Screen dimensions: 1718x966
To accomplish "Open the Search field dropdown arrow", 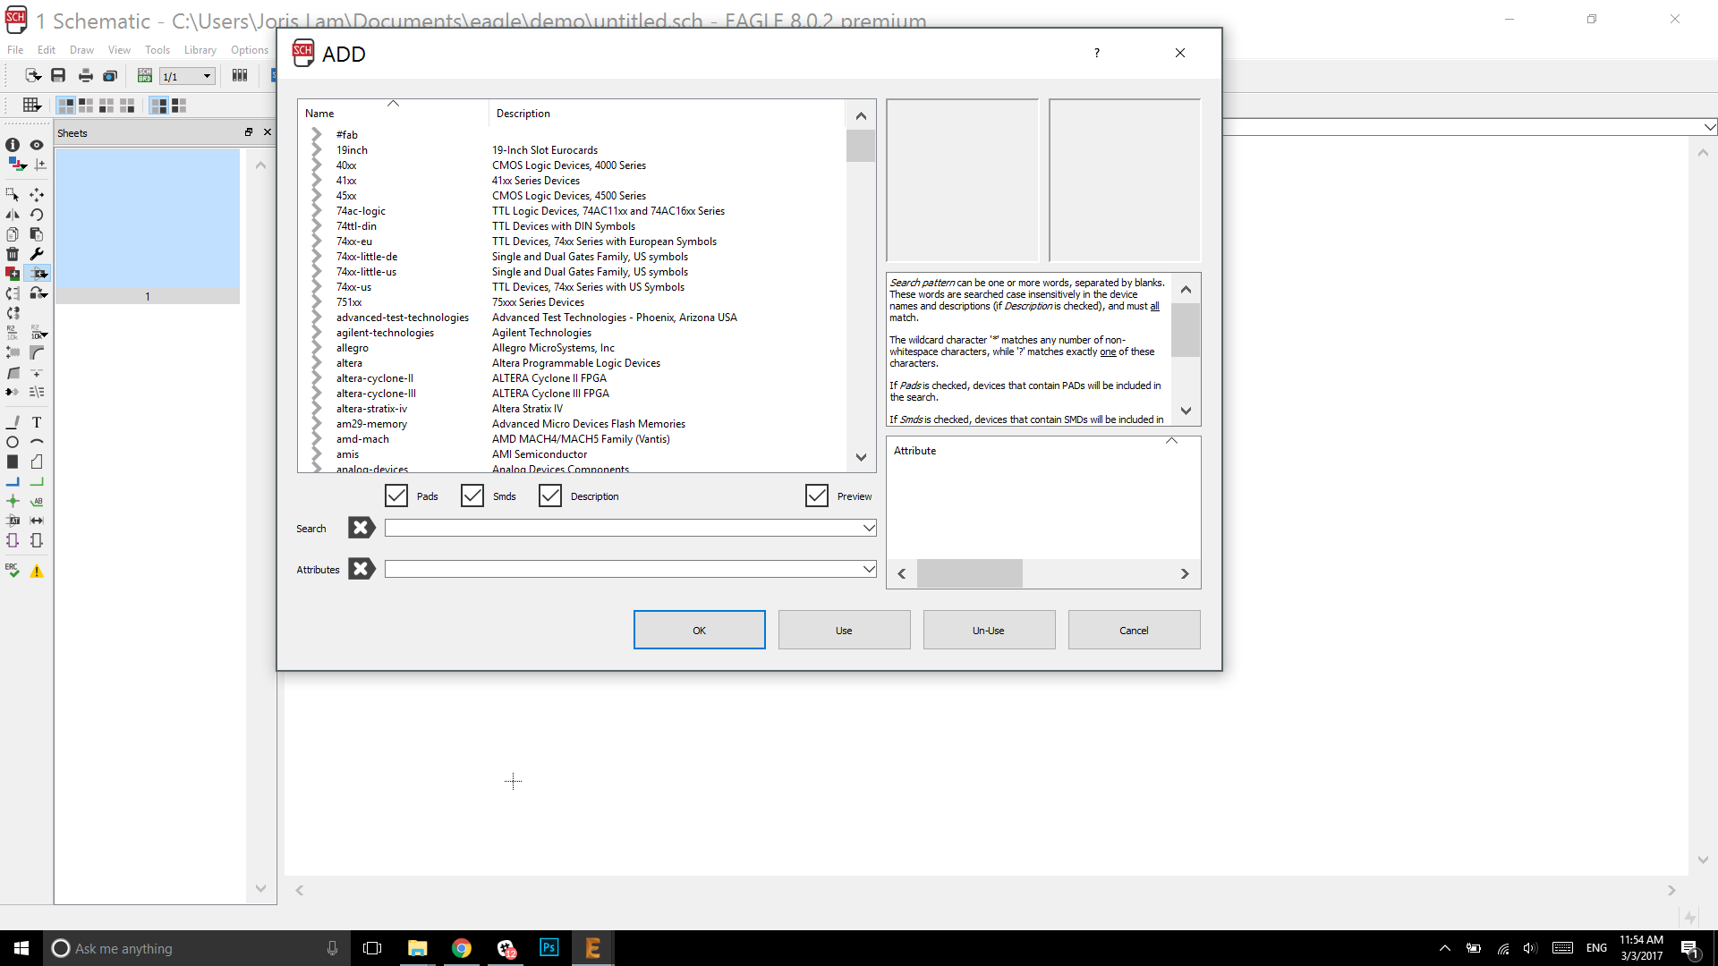I will [x=868, y=528].
